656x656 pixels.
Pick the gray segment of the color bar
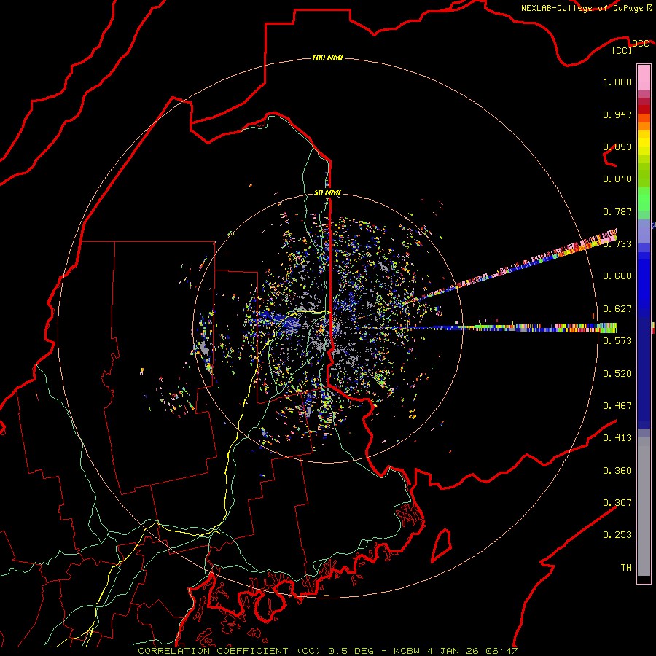tap(644, 507)
